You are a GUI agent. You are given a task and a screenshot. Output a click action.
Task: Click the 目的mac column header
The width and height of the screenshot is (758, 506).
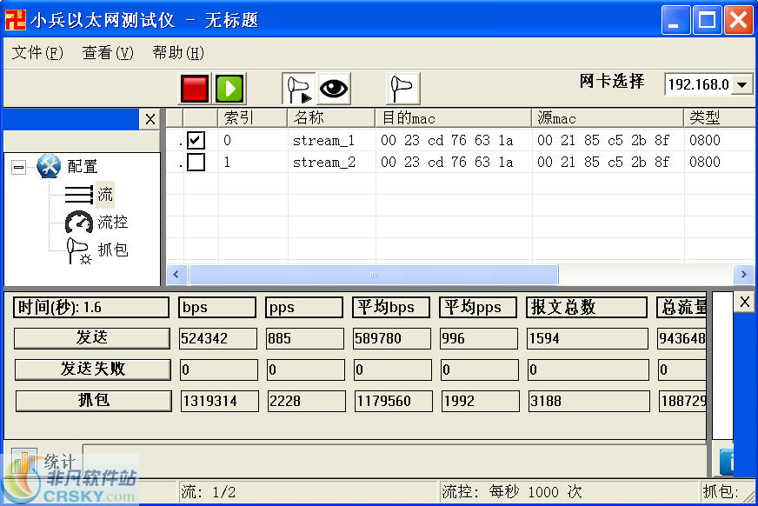(454, 117)
